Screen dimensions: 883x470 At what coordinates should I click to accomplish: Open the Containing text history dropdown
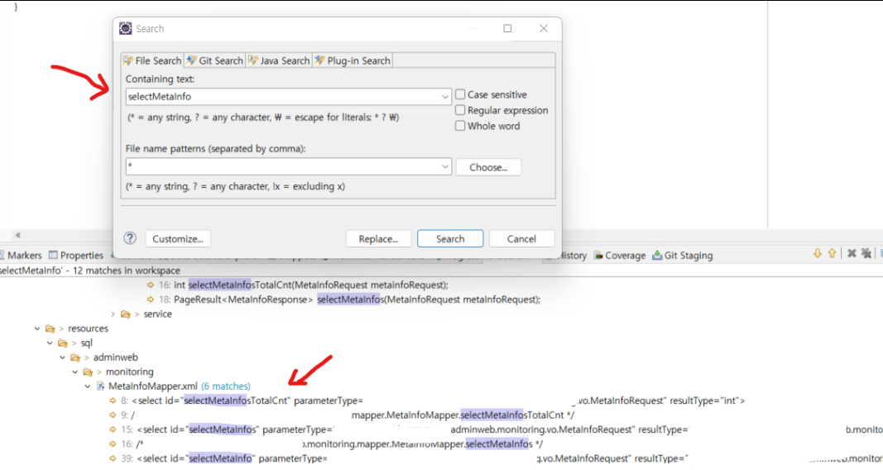pyautogui.click(x=445, y=97)
